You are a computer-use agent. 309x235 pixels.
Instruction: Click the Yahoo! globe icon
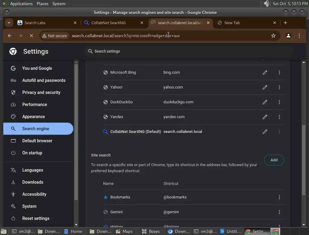pyautogui.click(x=105, y=87)
